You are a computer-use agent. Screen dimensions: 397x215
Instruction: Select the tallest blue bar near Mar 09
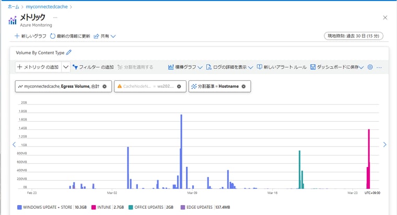[181, 151]
